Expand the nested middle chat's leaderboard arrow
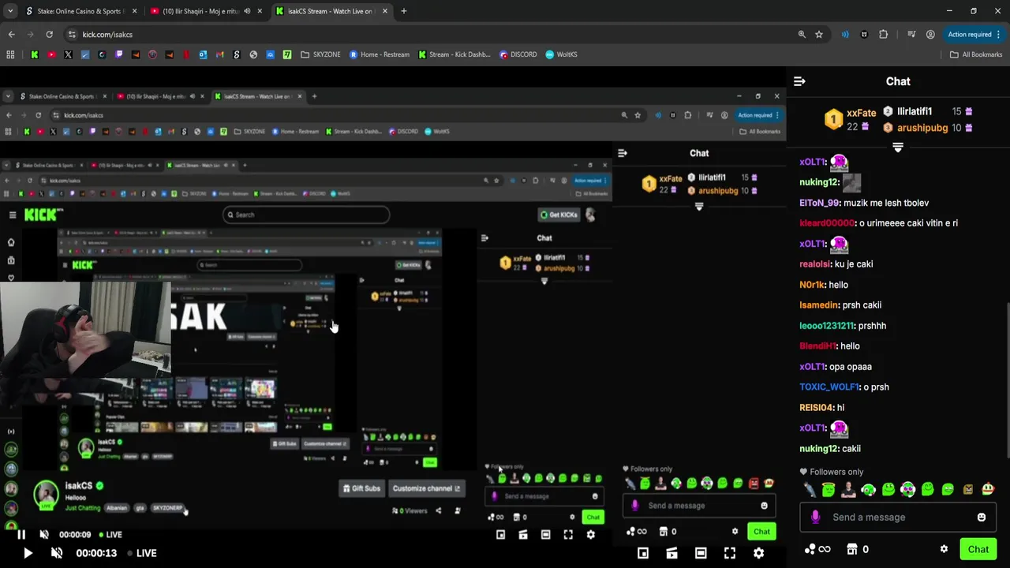 point(698,206)
